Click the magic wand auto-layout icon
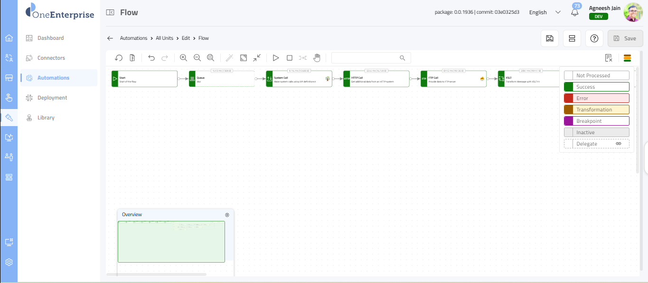This screenshot has width=648, height=283. [x=230, y=58]
